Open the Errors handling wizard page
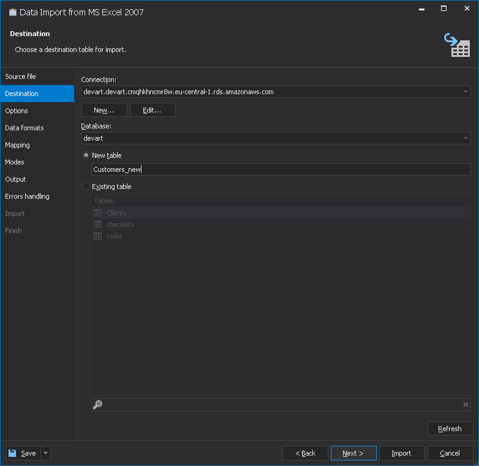Image resolution: width=479 pixels, height=466 pixels. pos(37,196)
